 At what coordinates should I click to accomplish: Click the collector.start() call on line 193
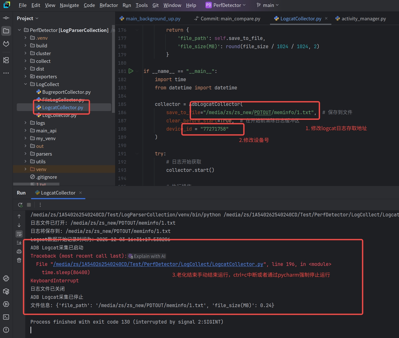(x=190, y=170)
